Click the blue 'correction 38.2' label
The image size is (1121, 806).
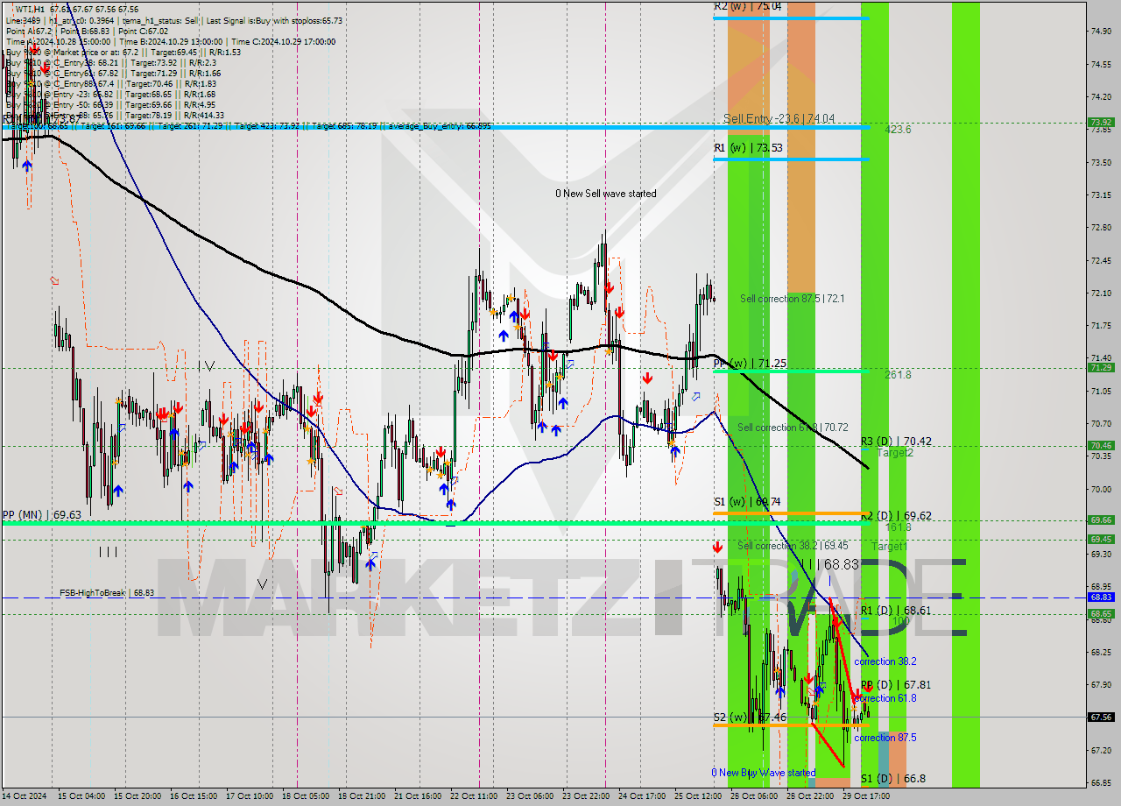[x=885, y=661]
